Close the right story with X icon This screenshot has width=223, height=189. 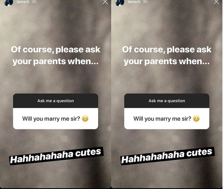216,2
